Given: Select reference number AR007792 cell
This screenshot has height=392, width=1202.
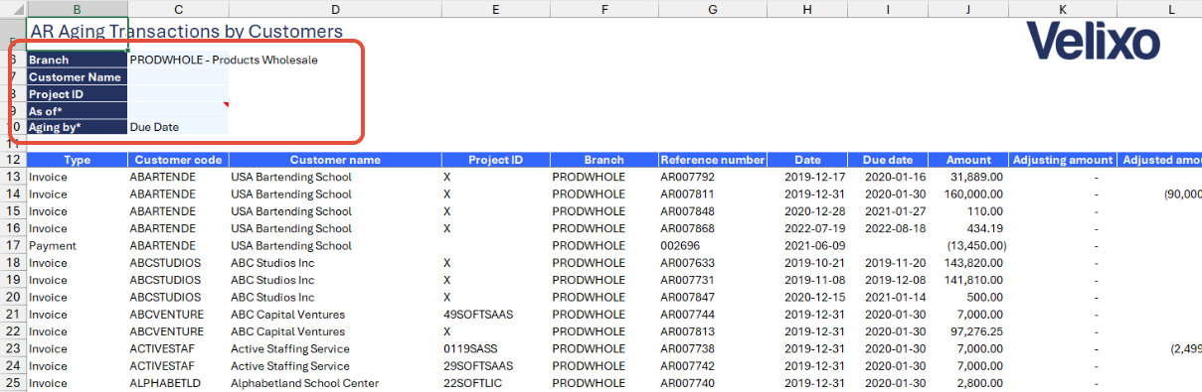Looking at the screenshot, I should click(712, 177).
